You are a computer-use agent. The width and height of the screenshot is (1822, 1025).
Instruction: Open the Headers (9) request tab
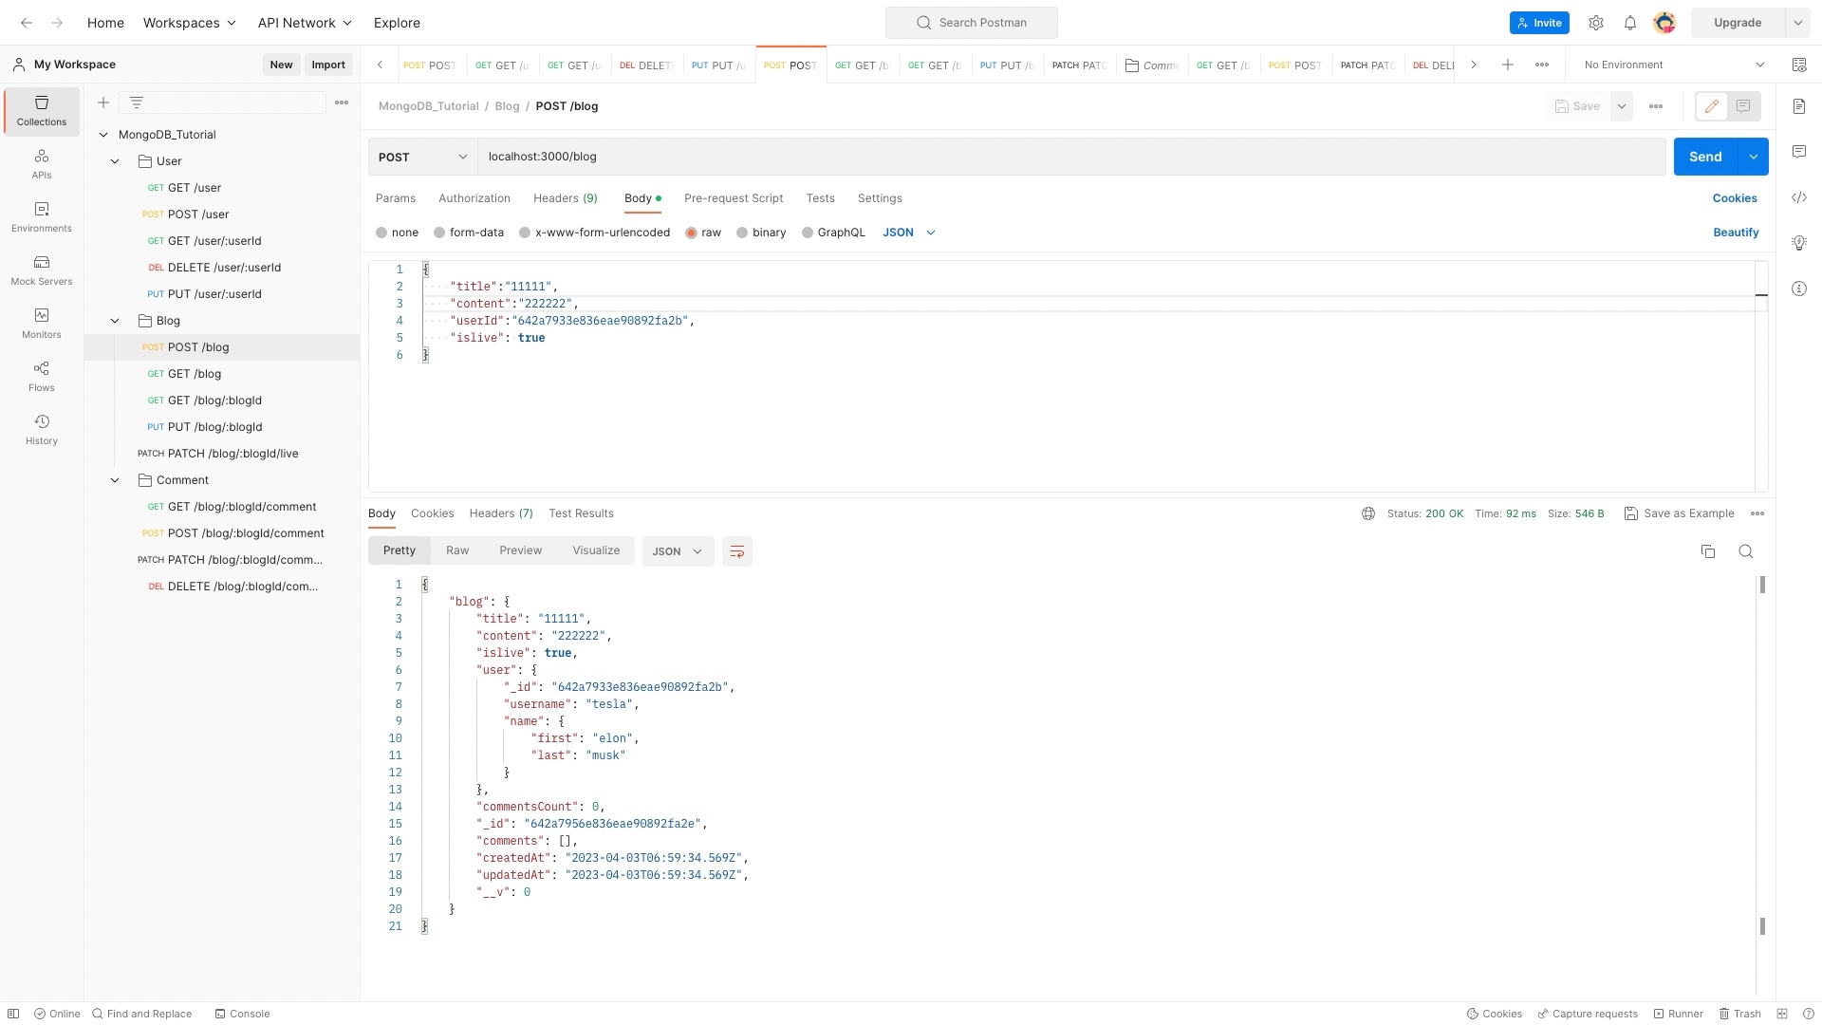[x=566, y=198]
